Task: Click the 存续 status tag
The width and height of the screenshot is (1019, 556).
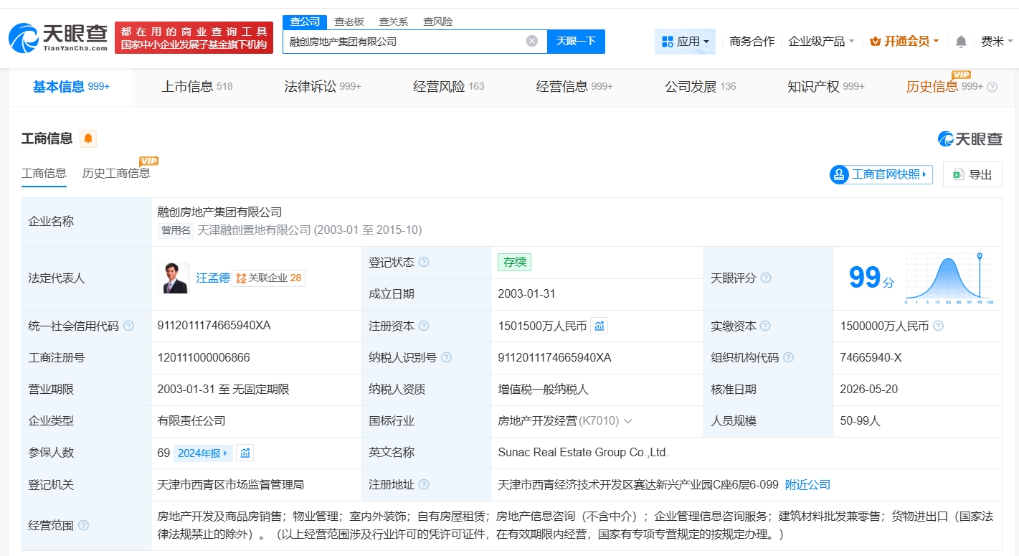Action: [515, 262]
